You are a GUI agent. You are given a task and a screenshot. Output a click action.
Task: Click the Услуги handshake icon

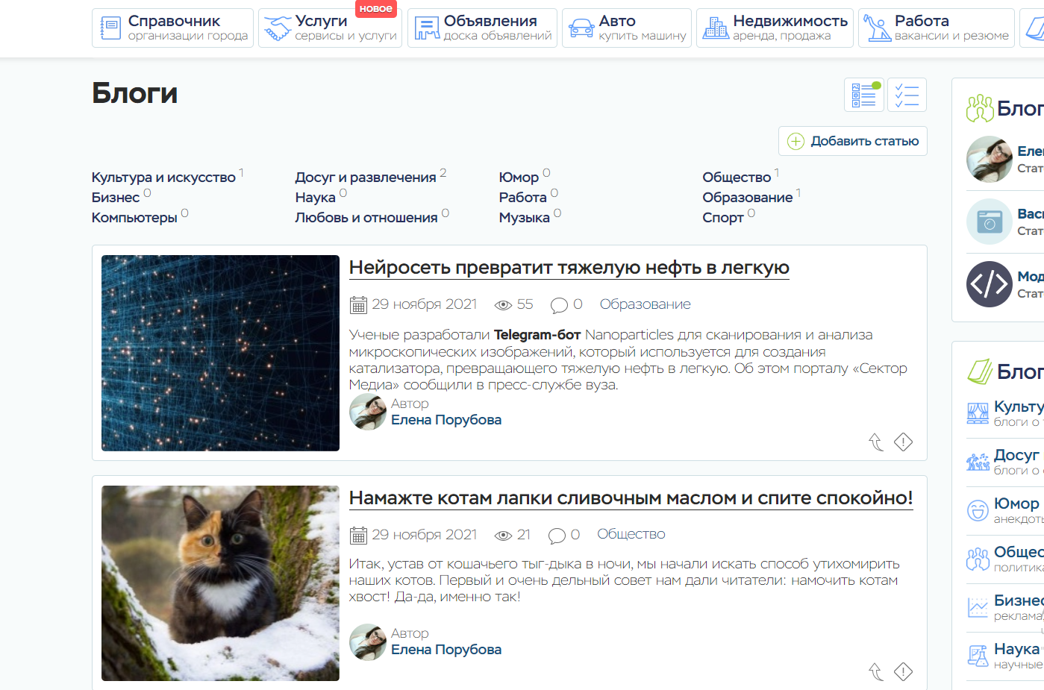pos(278,28)
